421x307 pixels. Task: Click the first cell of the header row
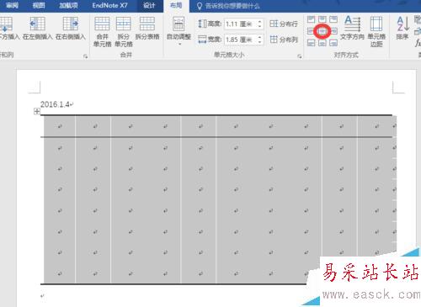(x=60, y=126)
